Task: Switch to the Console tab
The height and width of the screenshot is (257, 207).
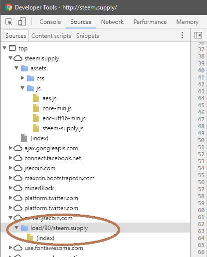Action: point(50,22)
